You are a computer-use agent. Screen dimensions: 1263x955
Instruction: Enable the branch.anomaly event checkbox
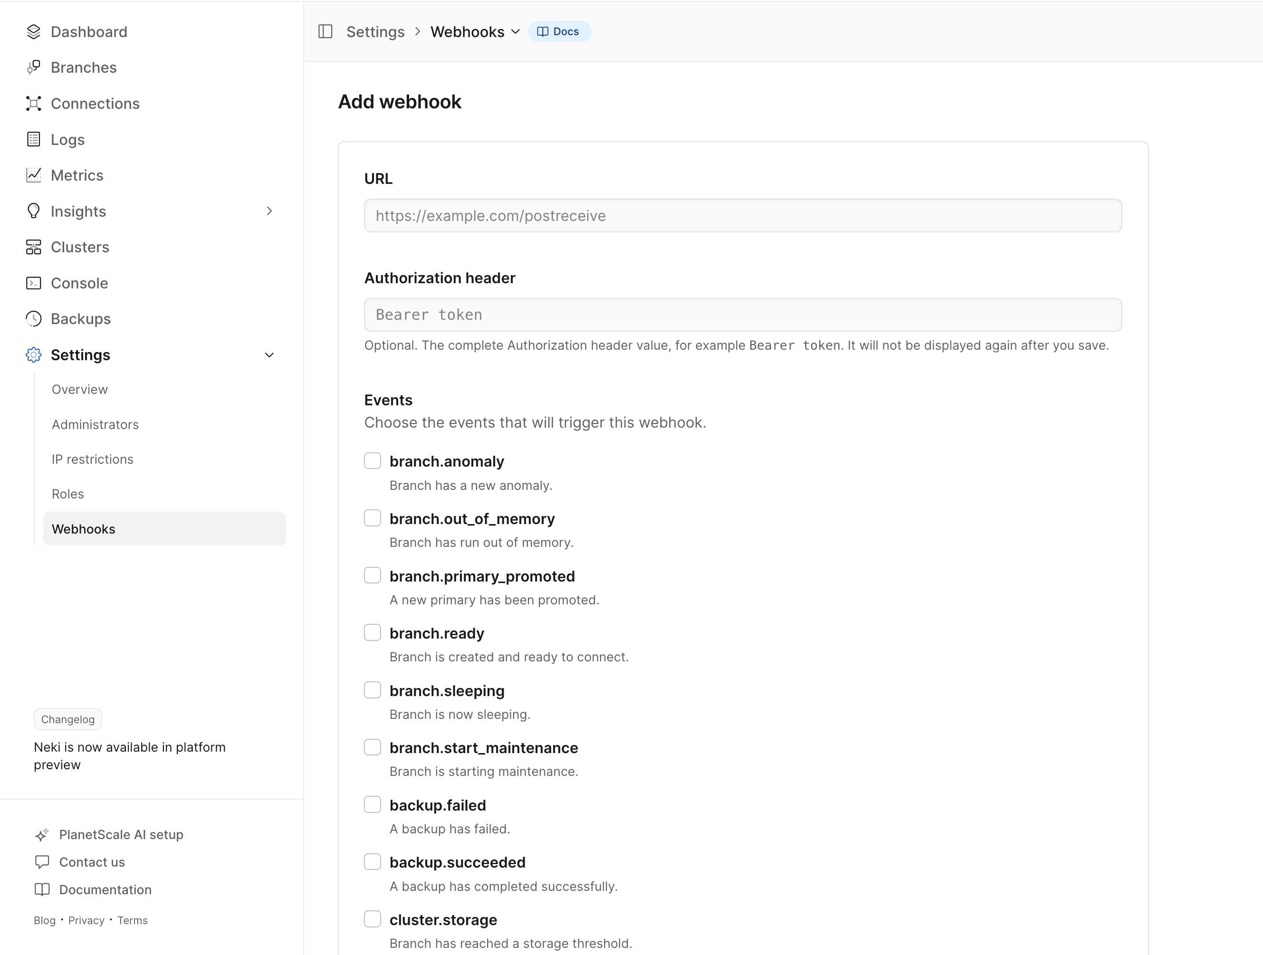point(372,461)
